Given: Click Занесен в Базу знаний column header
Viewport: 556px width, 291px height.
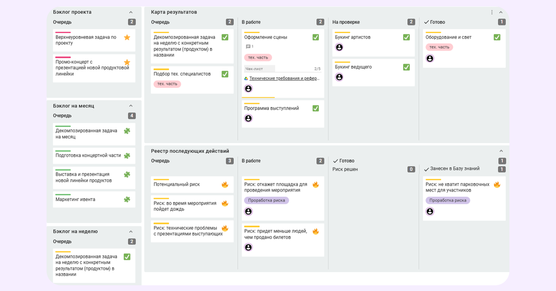Looking at the screenshot, I should 454,169.
